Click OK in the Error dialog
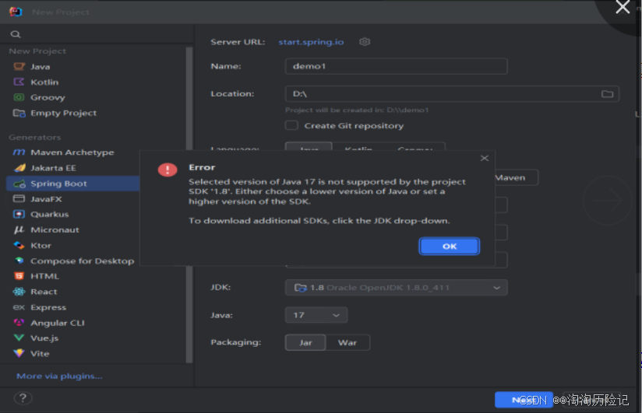The image size is (642, 413). pos(449,246)
